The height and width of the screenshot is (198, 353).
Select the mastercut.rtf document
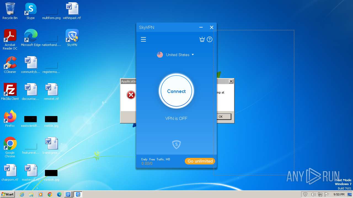point(31,173)
